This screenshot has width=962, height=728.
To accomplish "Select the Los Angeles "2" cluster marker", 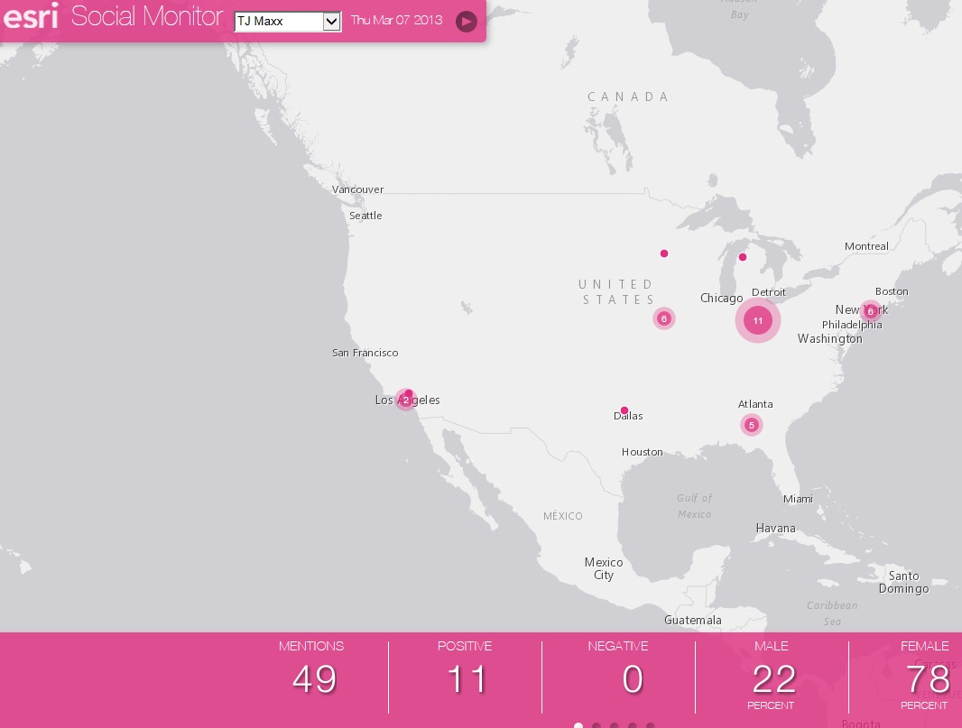I will [406, 400].
